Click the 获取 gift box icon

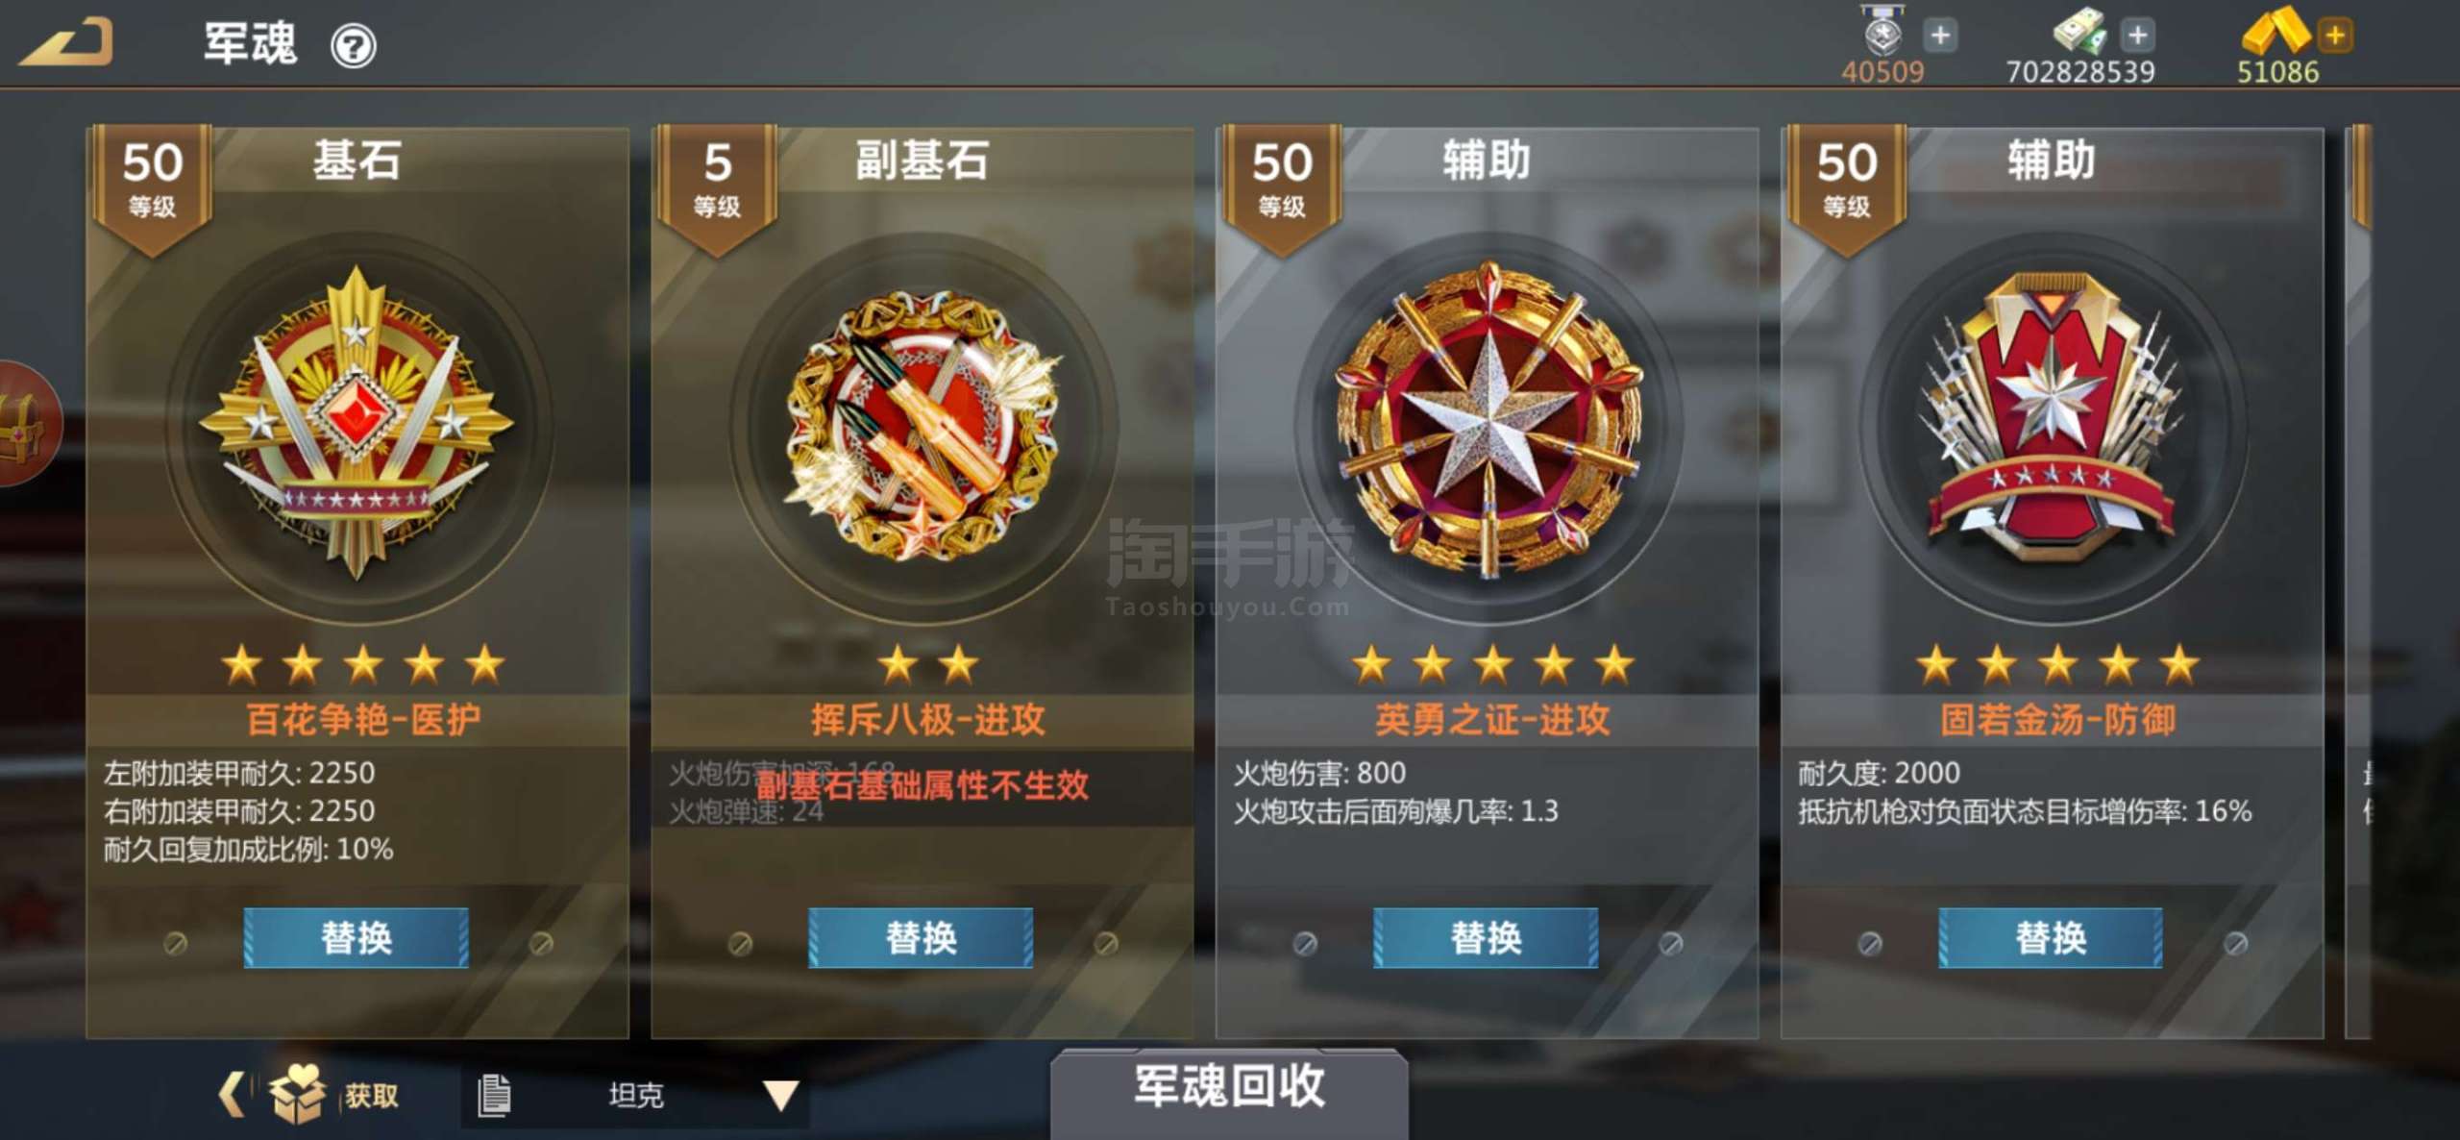[298, 1094]
